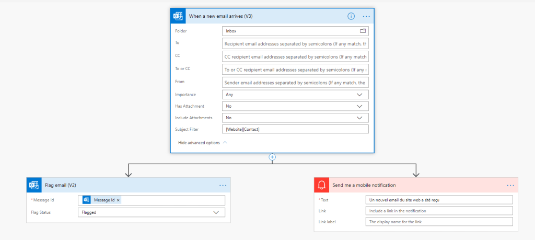
Task: Click the From email addresses field
Action: coord(295,83)
